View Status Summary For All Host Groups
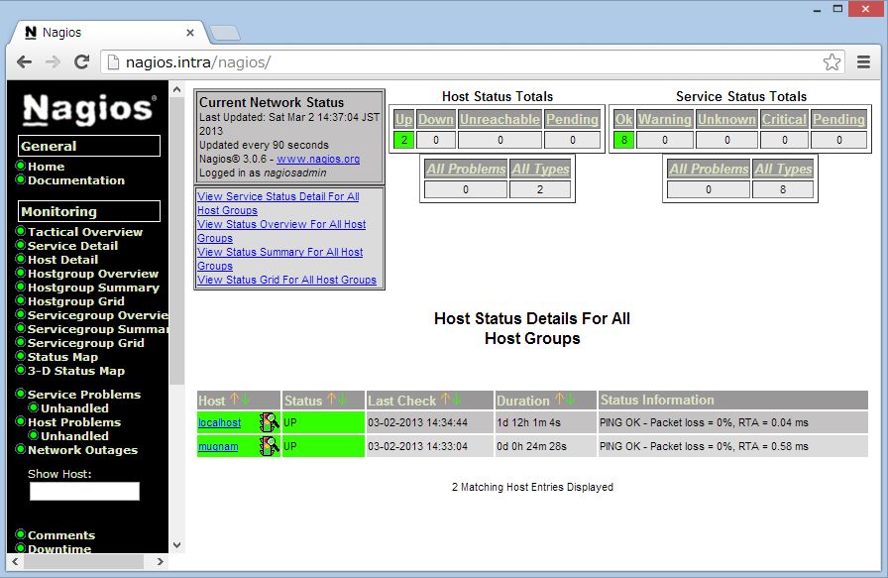 click(x=279, y=259)
